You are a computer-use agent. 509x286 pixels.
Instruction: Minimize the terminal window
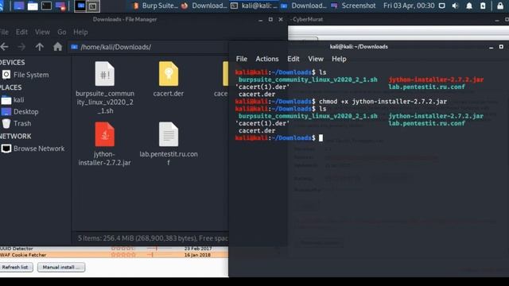coord(492,47)
